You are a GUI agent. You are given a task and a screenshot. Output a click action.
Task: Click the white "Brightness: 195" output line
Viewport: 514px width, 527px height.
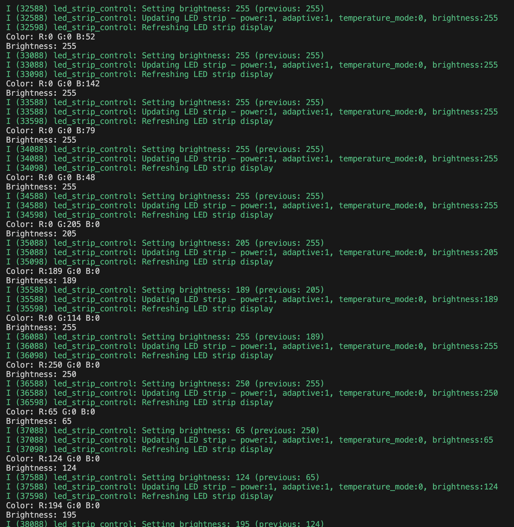coord(41,515)
